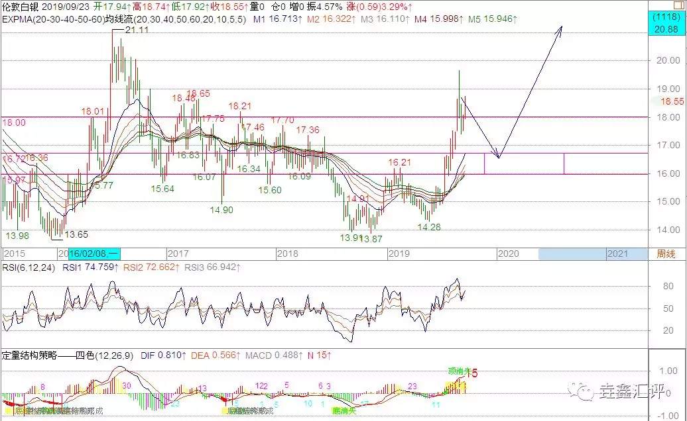Select year 2021 on the time axis
Screen dimensions: 687x421
tap(618, 254)
